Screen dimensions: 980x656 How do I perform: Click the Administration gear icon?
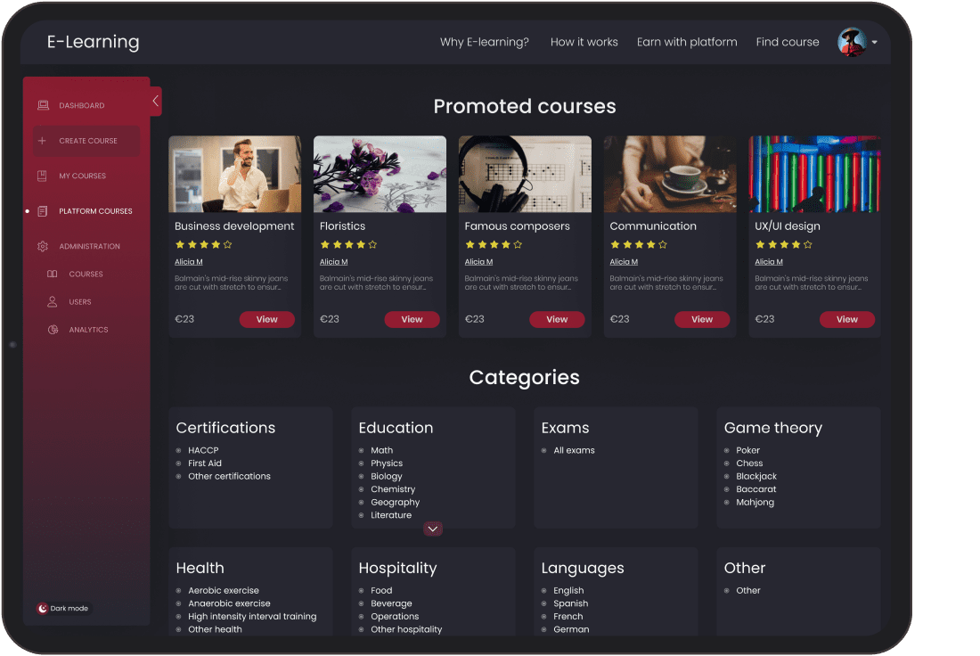coord(43,247)
